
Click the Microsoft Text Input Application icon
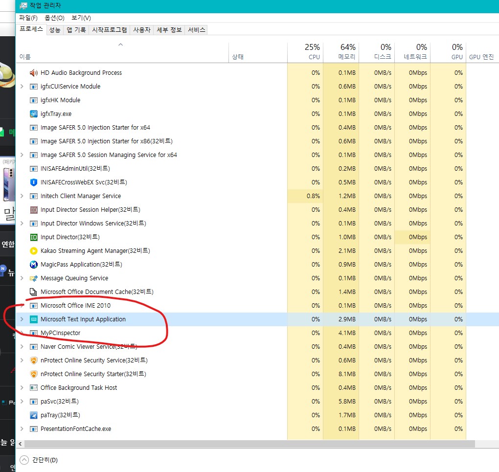click(x=33, y=319)
